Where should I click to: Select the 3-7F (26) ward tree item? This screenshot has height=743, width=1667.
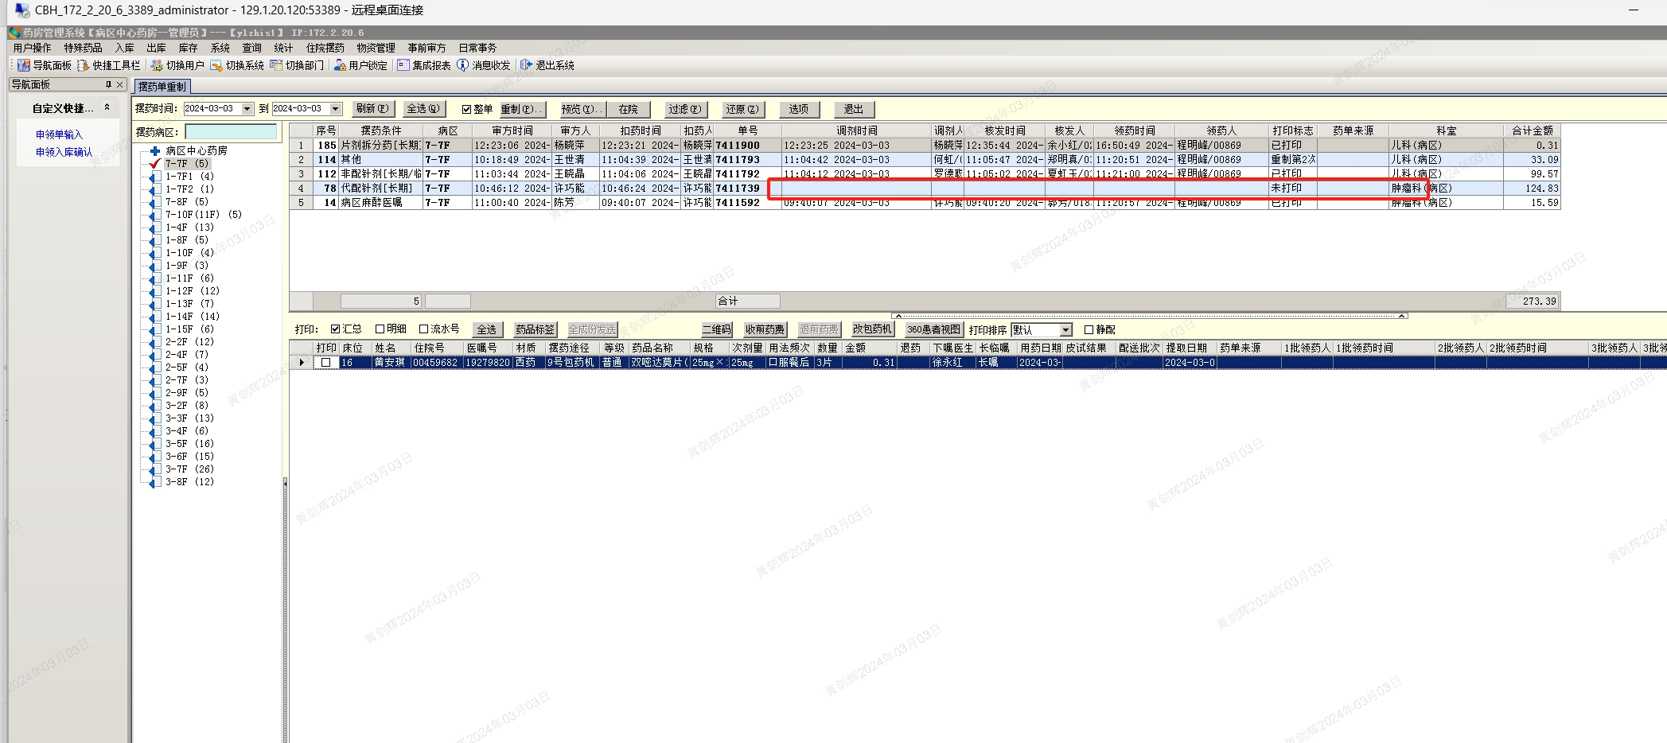pyautogui.click(x=189, y=469)
